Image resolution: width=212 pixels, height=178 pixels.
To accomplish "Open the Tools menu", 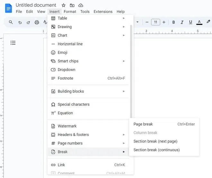I will (x=85, y=12).
